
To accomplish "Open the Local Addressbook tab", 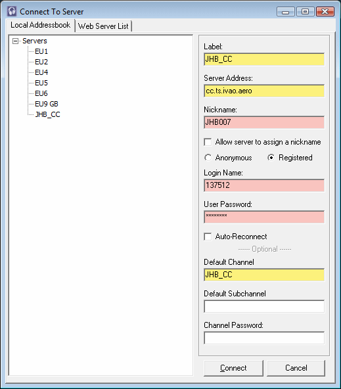I will (41, 25).
